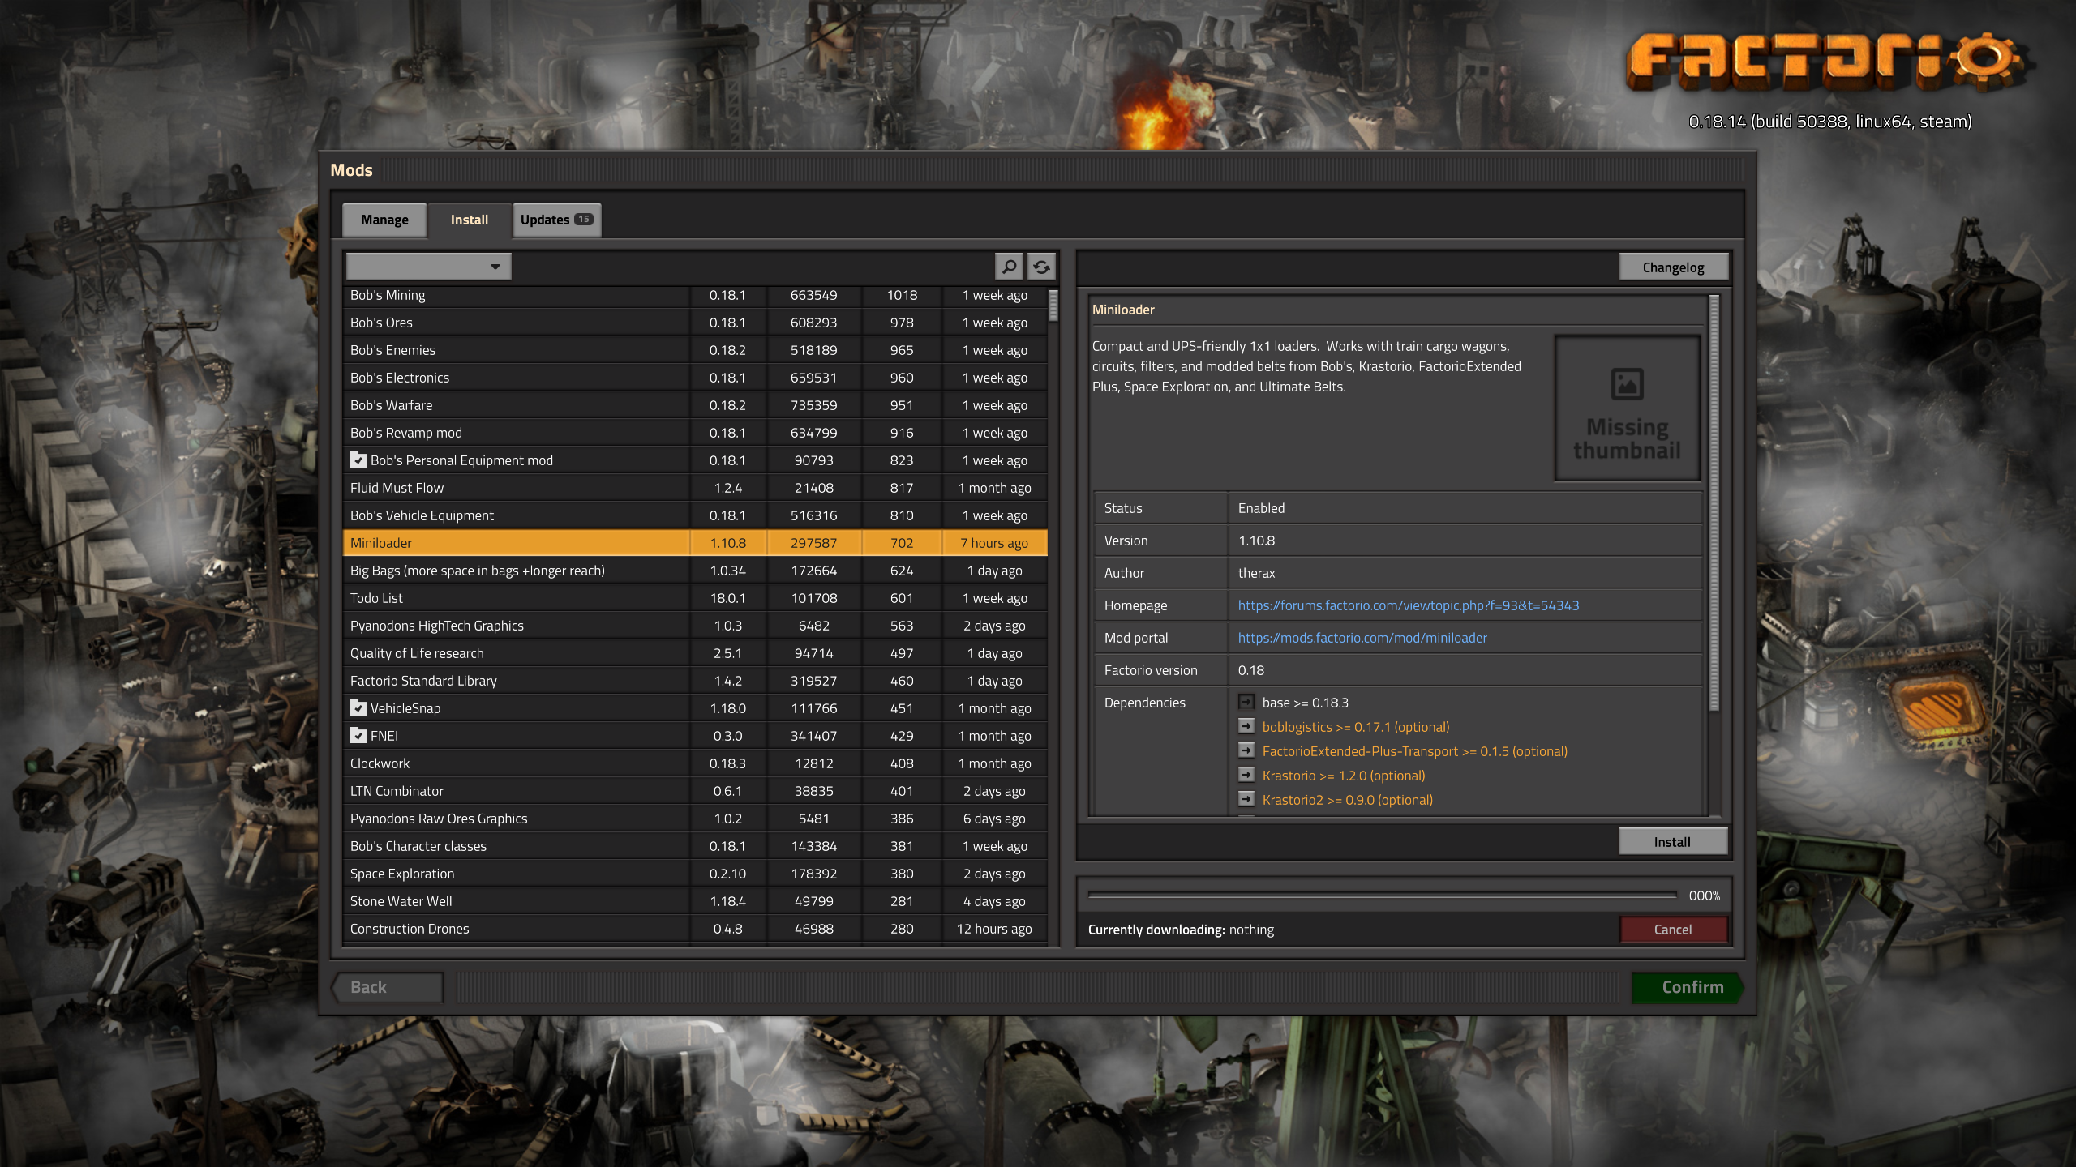Viewport: 2076px width, 1167px height.
Task: Click the Krastorio2 >= 0.9.0 dependency text
Action: (x=1347, y=800)
